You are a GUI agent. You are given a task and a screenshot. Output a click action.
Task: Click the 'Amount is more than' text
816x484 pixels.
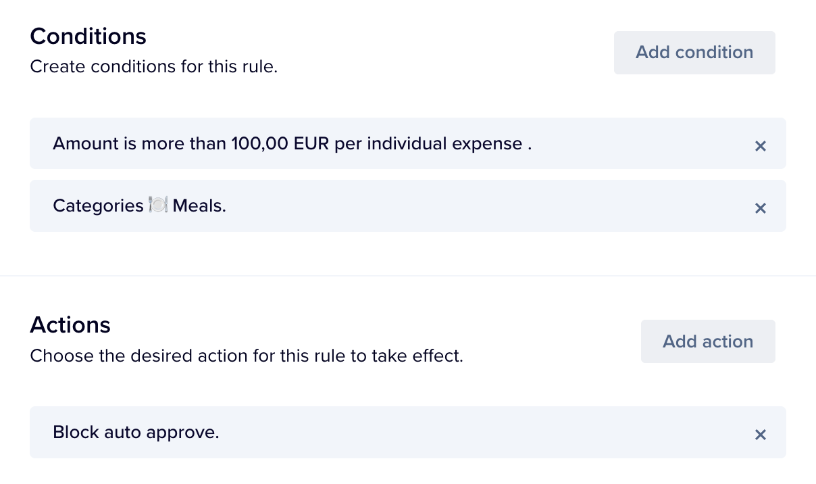(139, 144)
